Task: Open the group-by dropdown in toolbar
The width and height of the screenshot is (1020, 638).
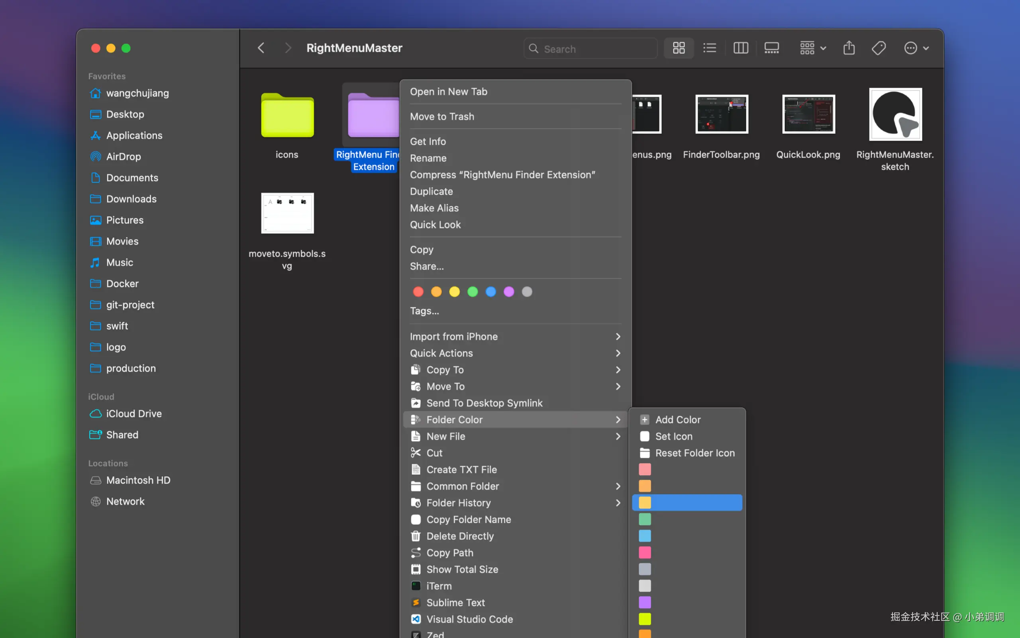Action: (813, 48)
